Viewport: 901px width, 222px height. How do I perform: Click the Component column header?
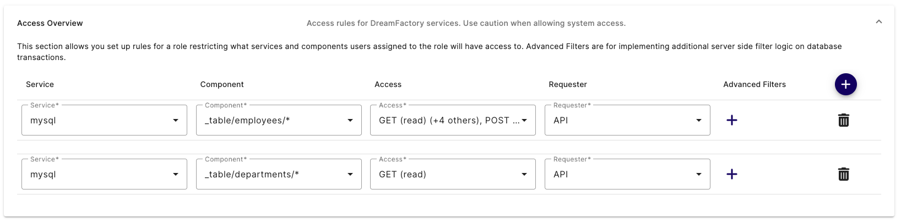pyautogui.click(x=222, y=84)
